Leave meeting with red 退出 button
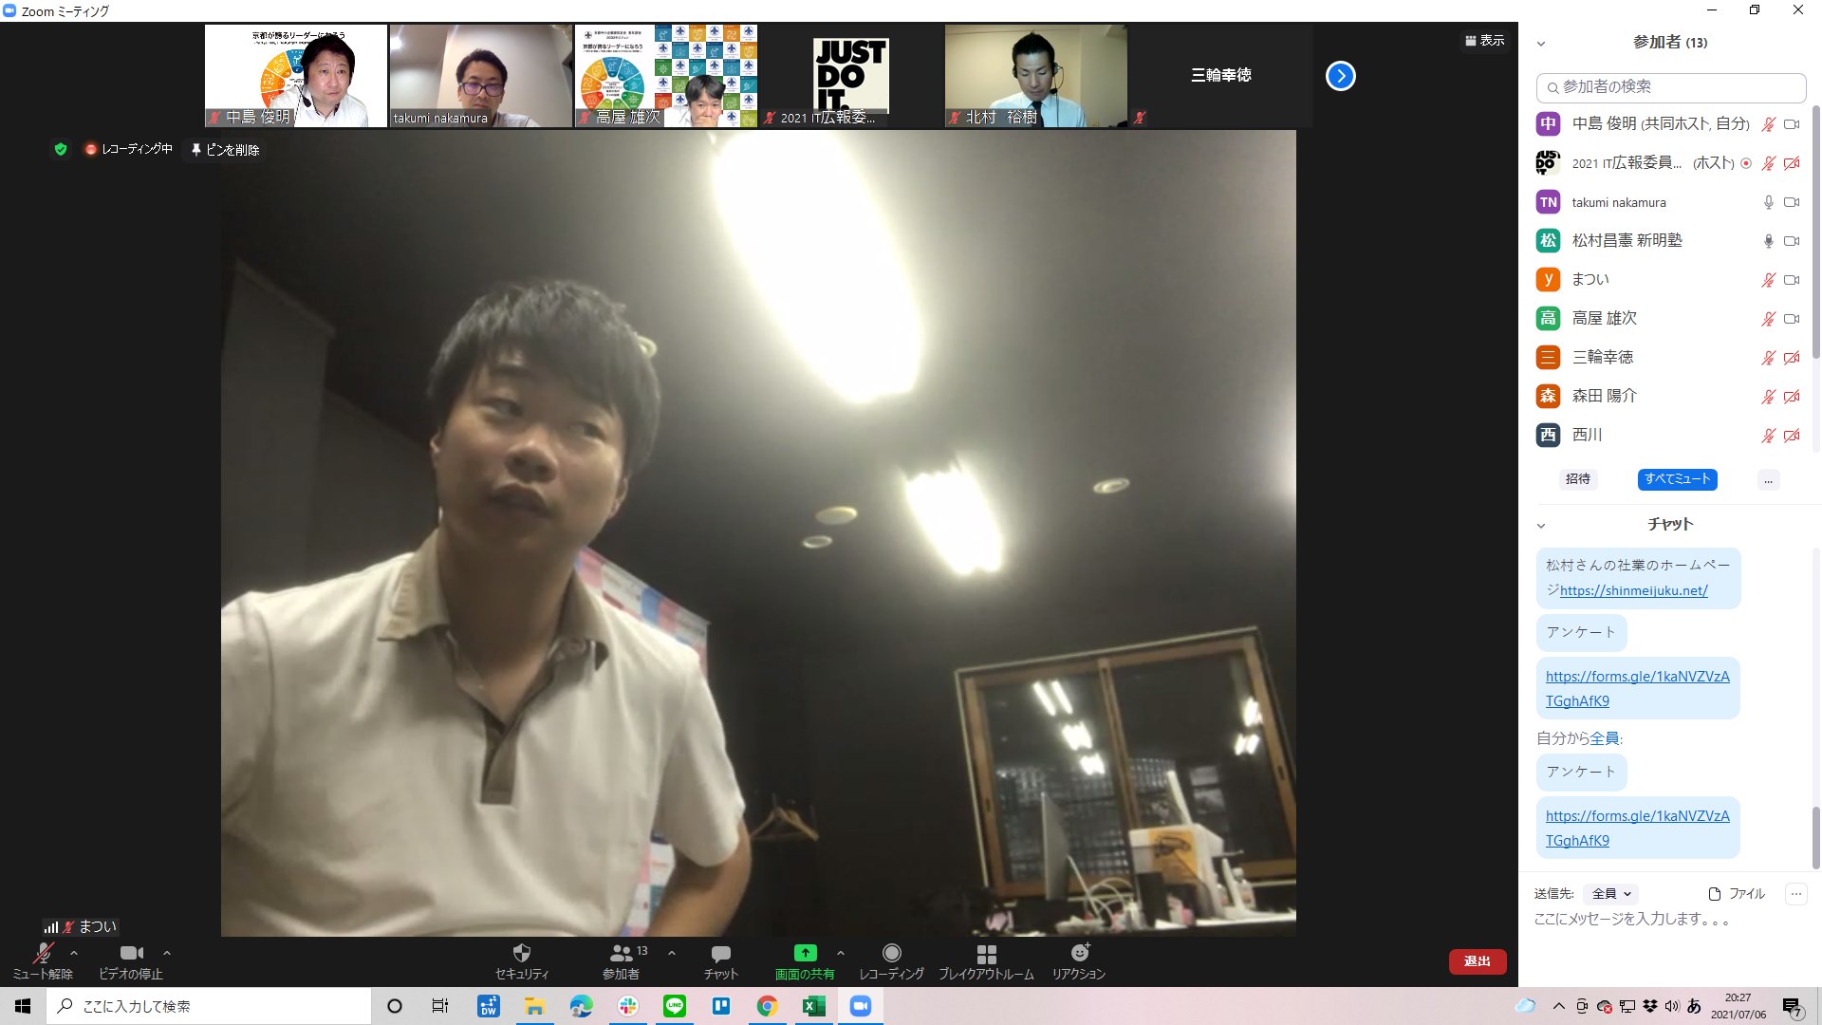 pyautogui.click(x=1478, y=961)
